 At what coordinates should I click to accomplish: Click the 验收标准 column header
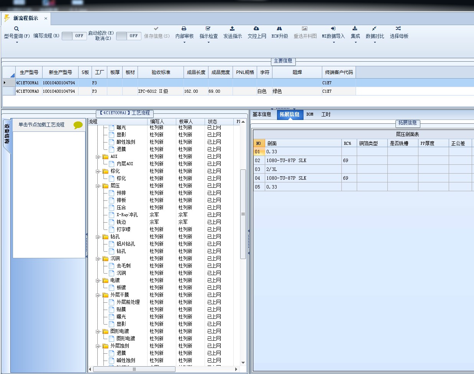[161, 72]
